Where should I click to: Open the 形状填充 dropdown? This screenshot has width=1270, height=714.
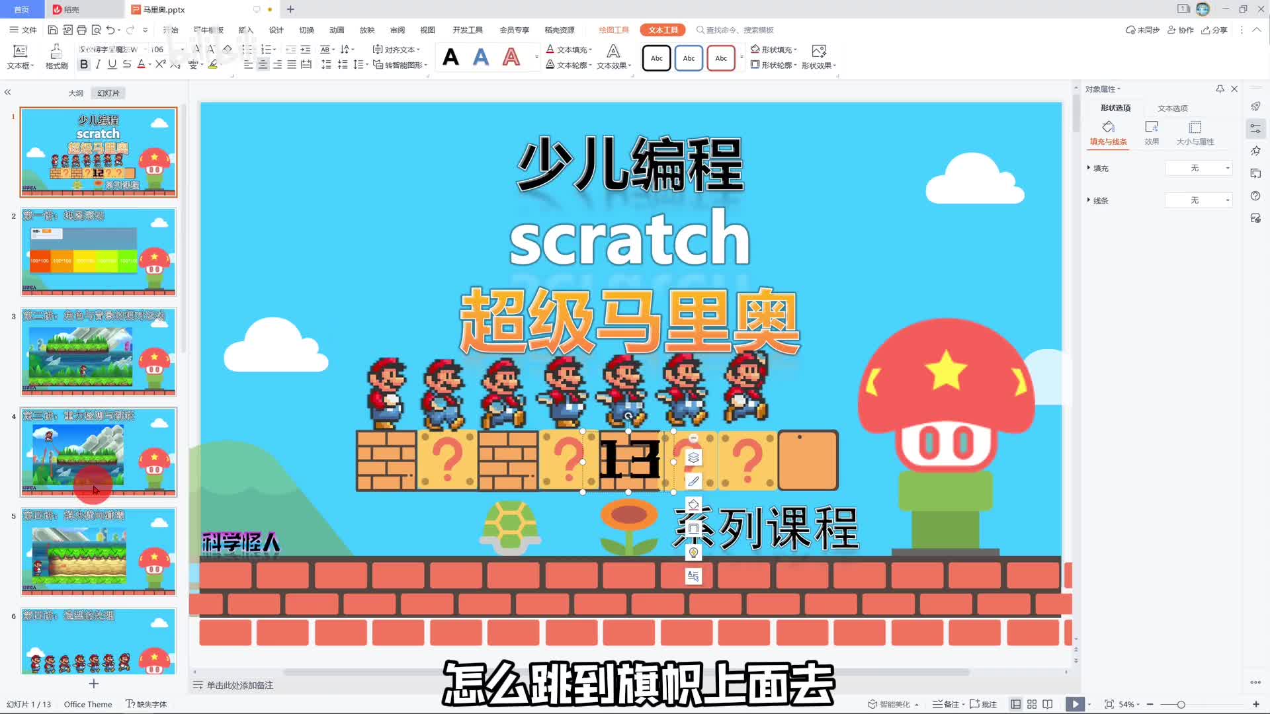[774, 50]
